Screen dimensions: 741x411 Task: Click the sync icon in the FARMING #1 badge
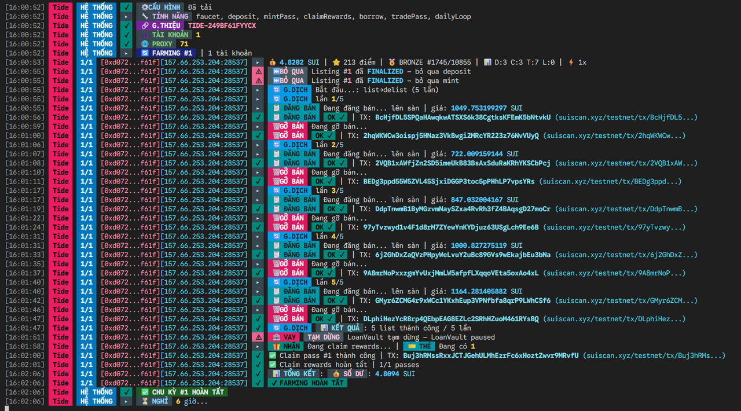click(145, 53)
